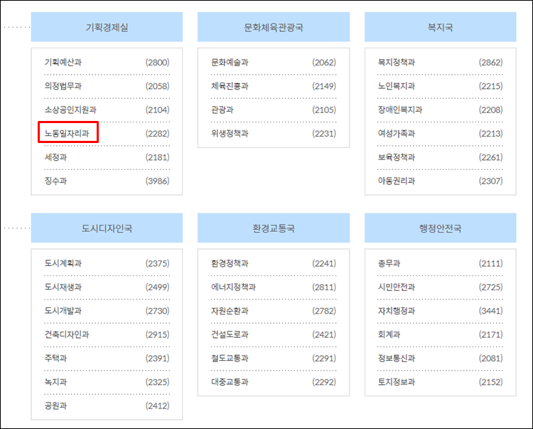533x429 pixels.
Task: Open the 기획경제실 department header
Action: tap(107, 27)
